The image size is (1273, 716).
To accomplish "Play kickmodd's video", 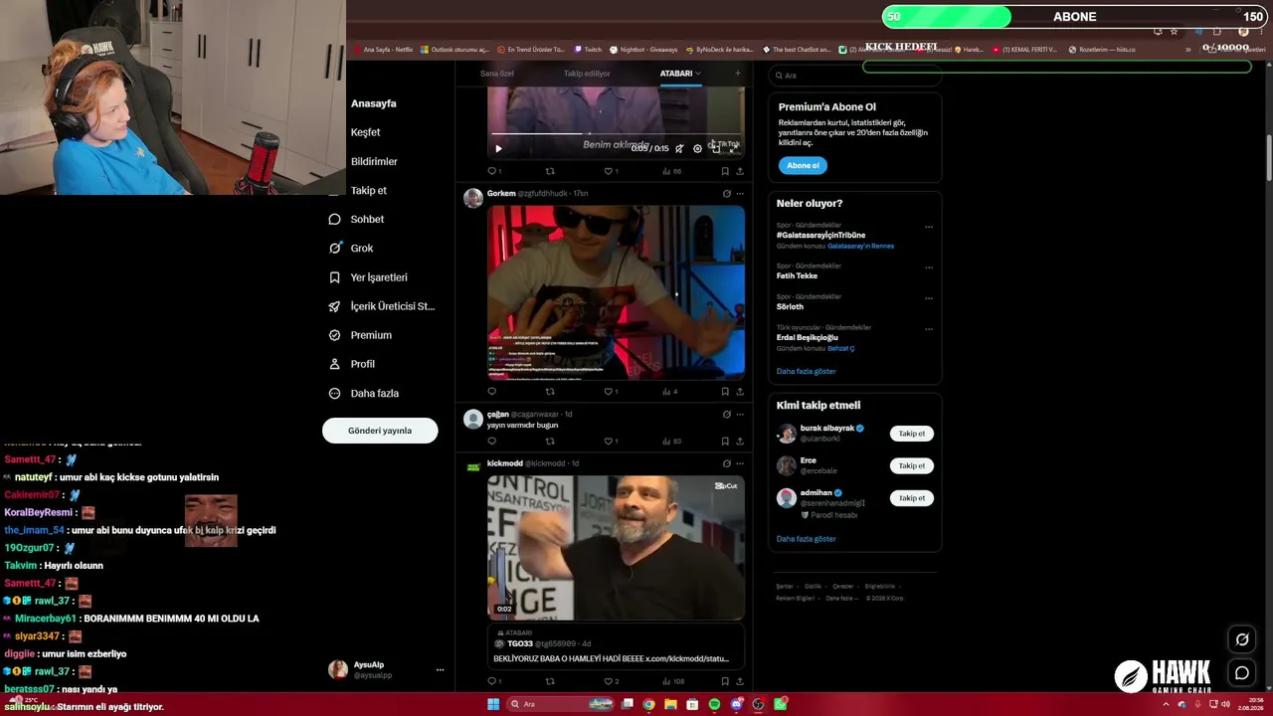I will (x=616, y=548).
